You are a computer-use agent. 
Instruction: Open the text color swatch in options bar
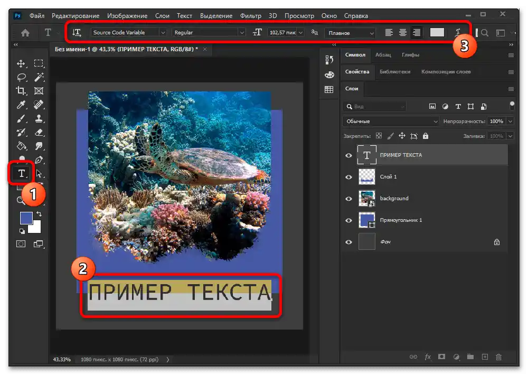pyautogui.click(x=437, y=32)
